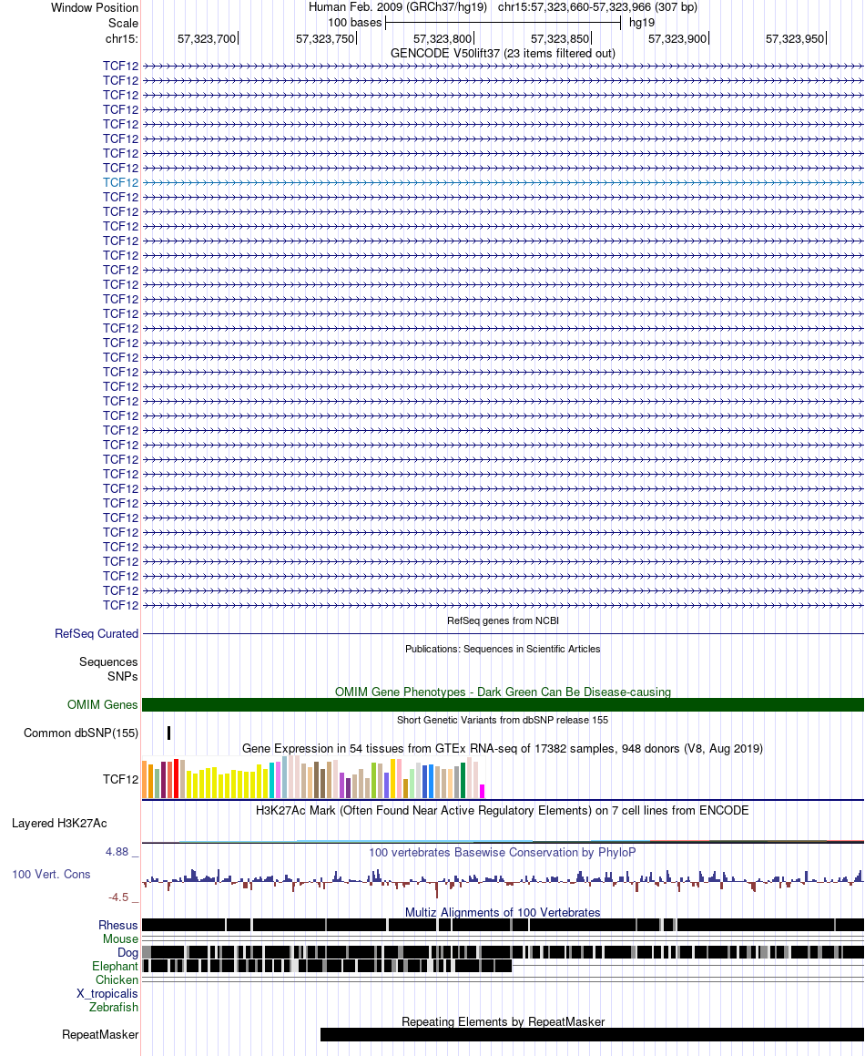Select the light-blue highlighted TCF12 transcript label
Screen dimensions: 865x1056
120,182
